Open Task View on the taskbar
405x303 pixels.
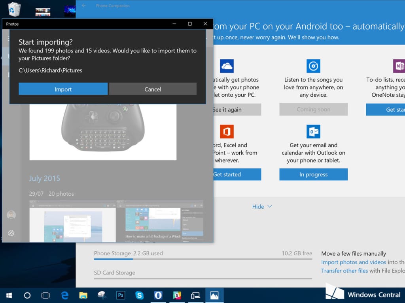pos(46,295)
